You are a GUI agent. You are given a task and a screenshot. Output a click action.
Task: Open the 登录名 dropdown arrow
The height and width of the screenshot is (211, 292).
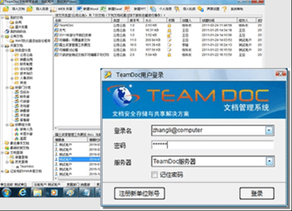point(269,130)
